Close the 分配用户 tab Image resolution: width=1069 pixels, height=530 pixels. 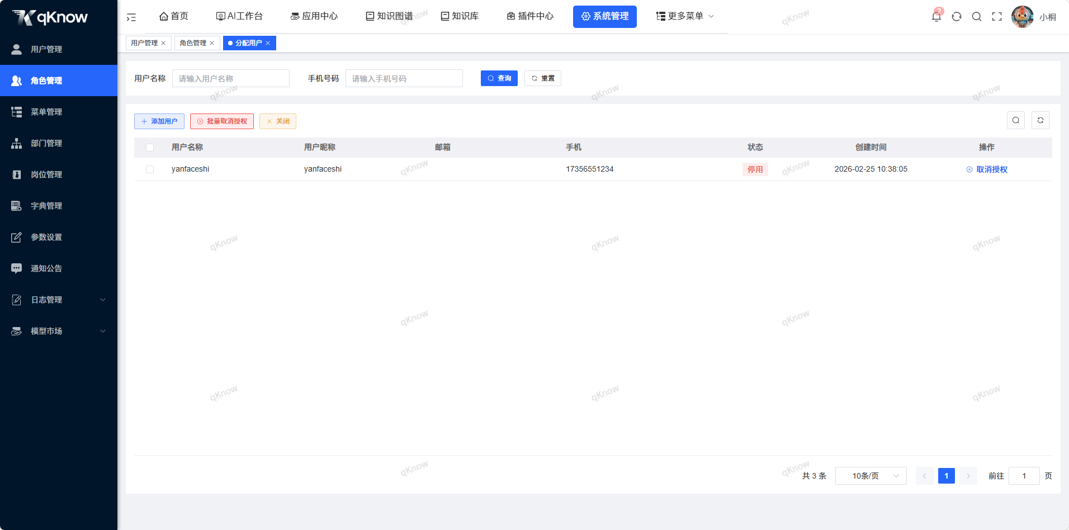click(268, 43)
